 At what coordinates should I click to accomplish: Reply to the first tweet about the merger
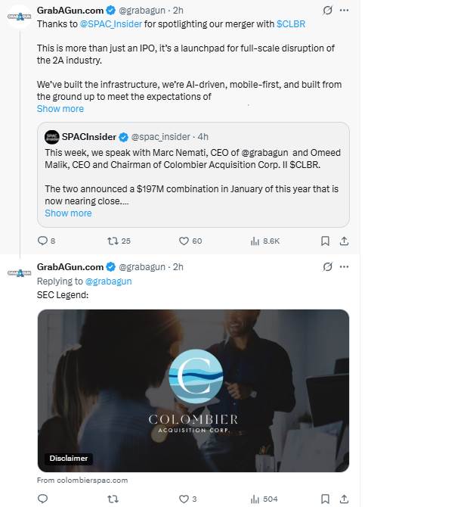pos(42,241)
